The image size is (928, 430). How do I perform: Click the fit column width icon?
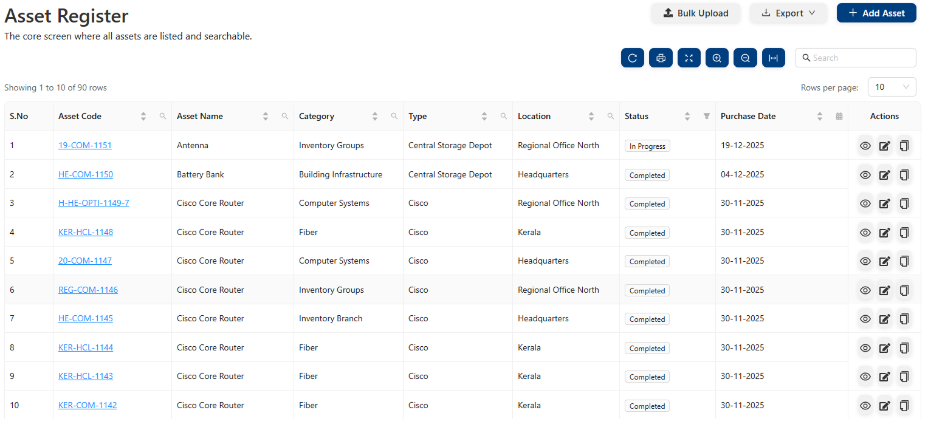[x=773, y=58]
